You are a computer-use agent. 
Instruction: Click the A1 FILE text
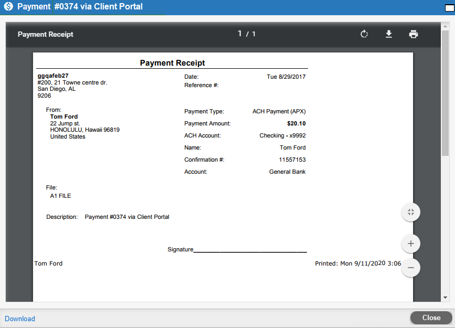[60, 196]
